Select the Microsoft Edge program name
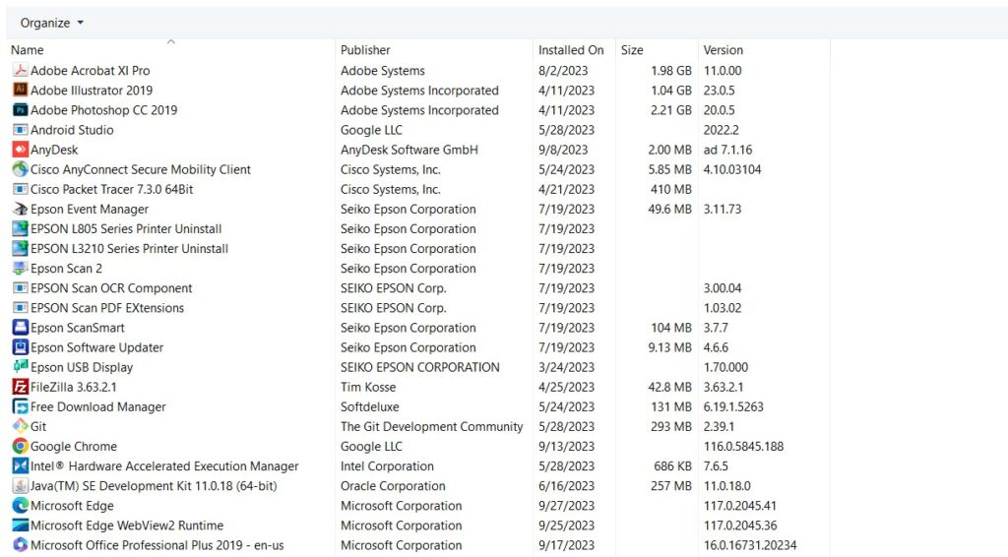 (x=72, y=506)
